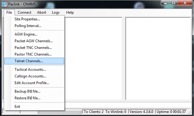The image size is (194, 116).
Task: Select Packet AGW Channels... entry
Action: pos(34,41)
